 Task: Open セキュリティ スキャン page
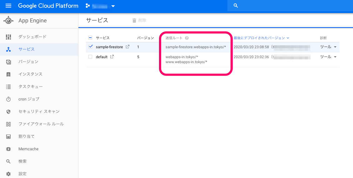(x=39, y=111)
